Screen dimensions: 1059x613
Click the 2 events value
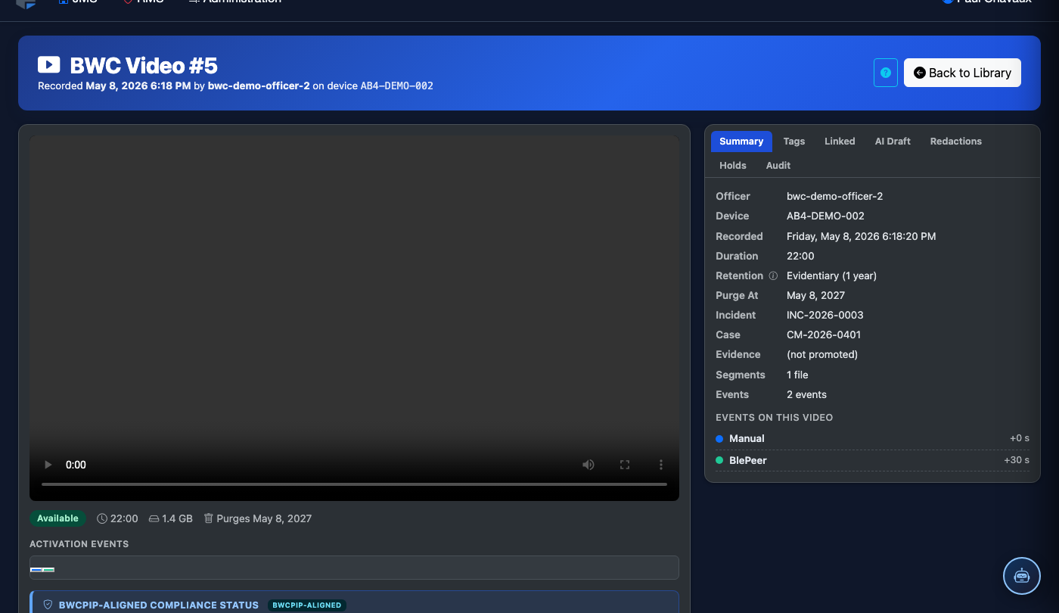pyautogui.click(x=806, y=394)
